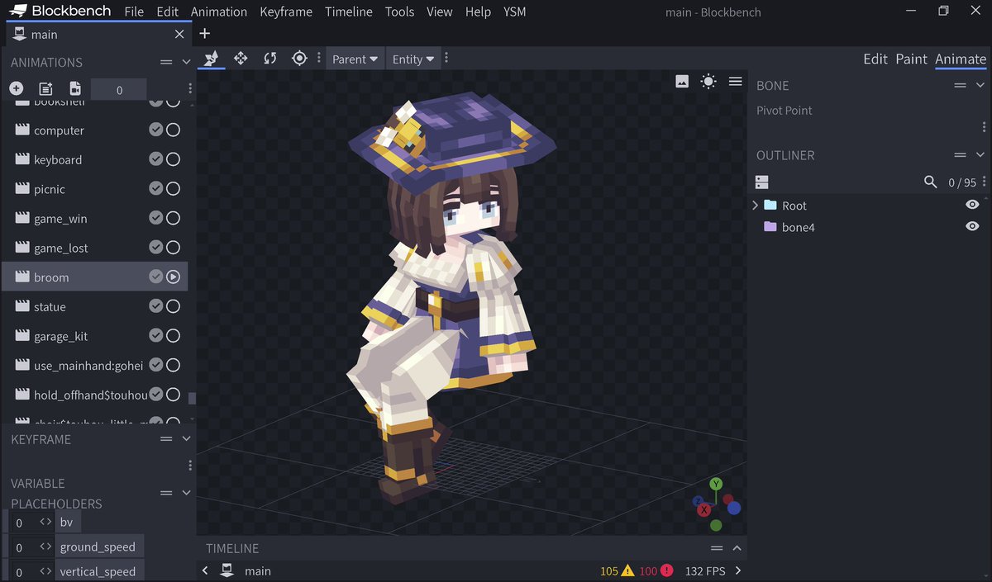The height and width of the screenshot is (582, 992).
Task: Open the three-dot menu left of Parent dropdown
Action: (319, 59)
